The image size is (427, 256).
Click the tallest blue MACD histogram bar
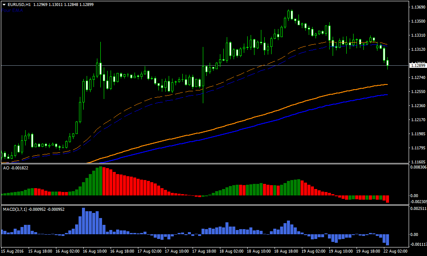[84, 221]
